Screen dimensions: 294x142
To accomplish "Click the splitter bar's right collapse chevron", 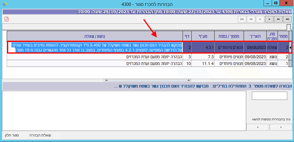I will (189, 80).
